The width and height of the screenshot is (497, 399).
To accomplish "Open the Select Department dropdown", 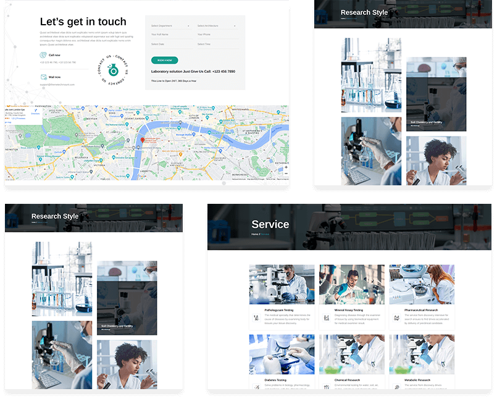I will click(x=170, y=26).
